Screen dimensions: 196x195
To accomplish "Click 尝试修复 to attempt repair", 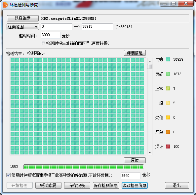I will 48,185.
